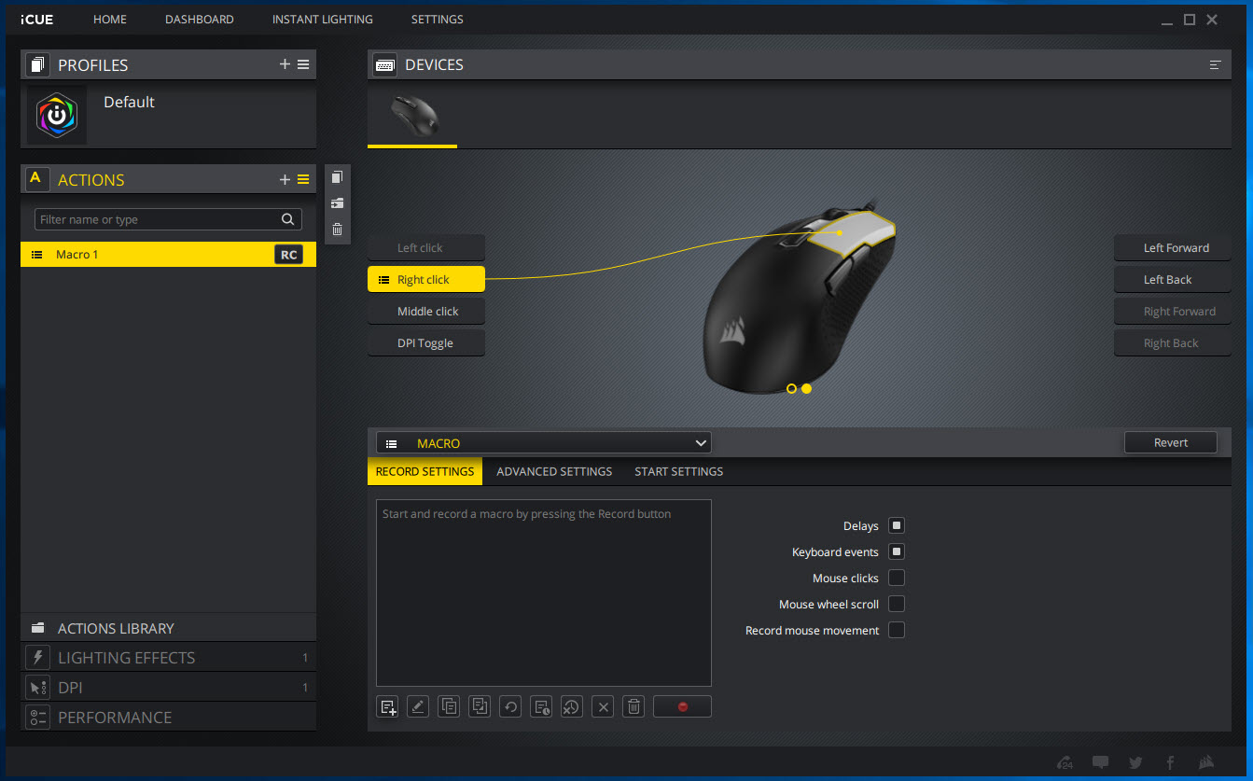Open the Home menu item
This screenshot has height=781, width=1253.
pos(110,20)
